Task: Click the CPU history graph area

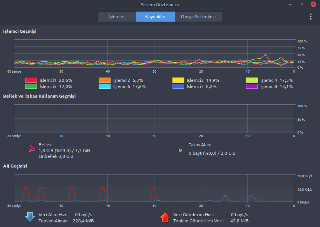Action: coord(154,54)
